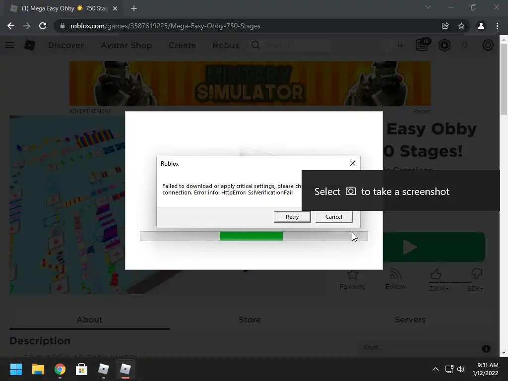Image resolution: width=508 pixels, height=381 pixels.
Task: Open the share page icon in address bar
Action: point(445,26)
